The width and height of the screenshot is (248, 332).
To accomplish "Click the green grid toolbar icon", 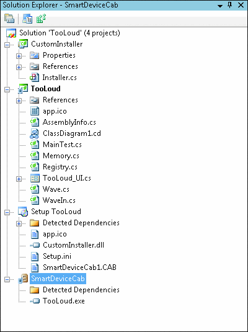I will click(x=41, y=19).
